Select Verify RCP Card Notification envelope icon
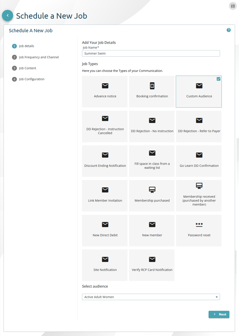Viewport: 239px width, 336px height. (152, 259)
